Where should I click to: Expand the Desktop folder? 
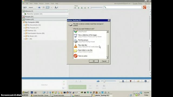pyautogui.click(x=24, y=30)
